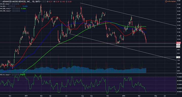This screenshot has width=182, height=97.
Task: Remove the MA (100, close) indicator
Action: [x=19, y=11]
